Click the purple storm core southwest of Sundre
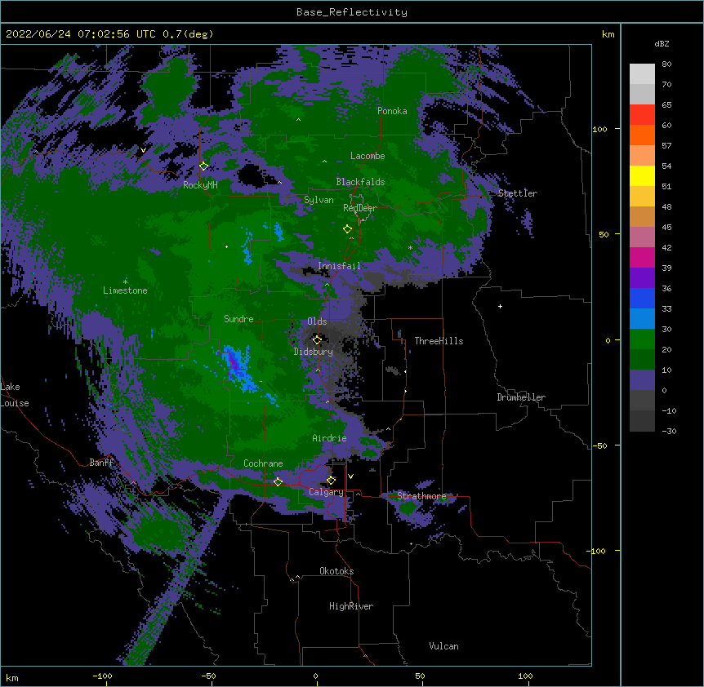 click(x=234, y=361)
